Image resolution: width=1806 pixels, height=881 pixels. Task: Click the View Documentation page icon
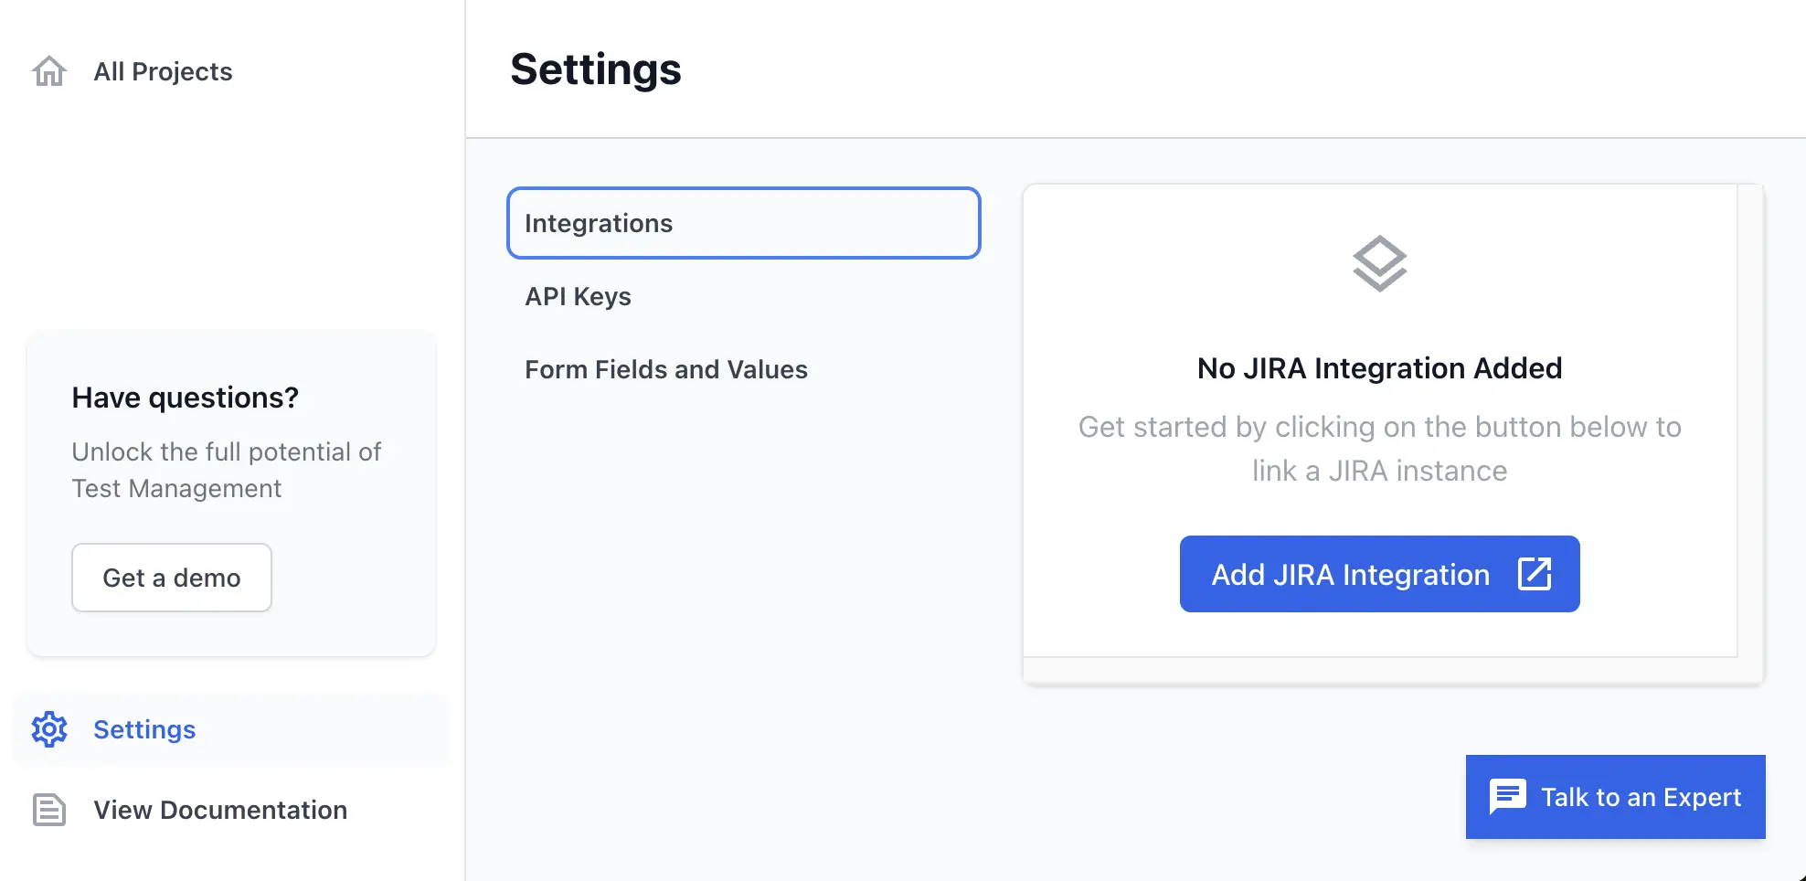click(x=49, y=810)
